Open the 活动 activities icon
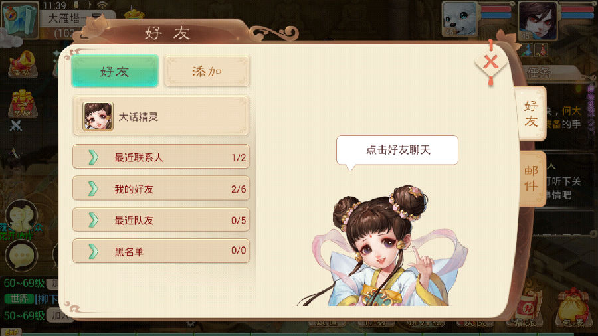This screenshot has width=598, height=336. (x=23, y=64)
